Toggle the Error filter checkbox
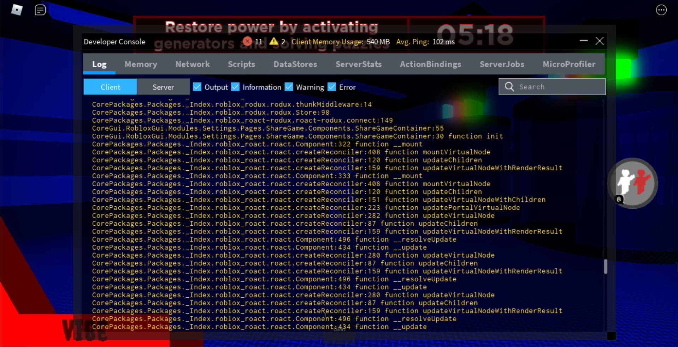 (x=332, y=87)
